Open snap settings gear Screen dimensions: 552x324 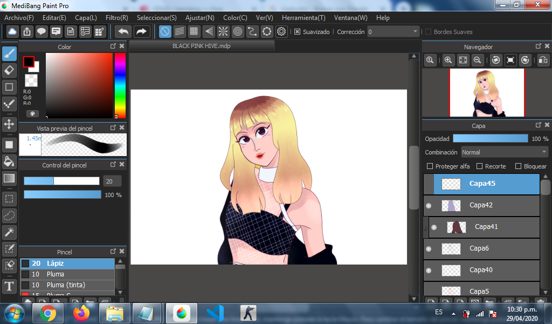pos(281,32)
